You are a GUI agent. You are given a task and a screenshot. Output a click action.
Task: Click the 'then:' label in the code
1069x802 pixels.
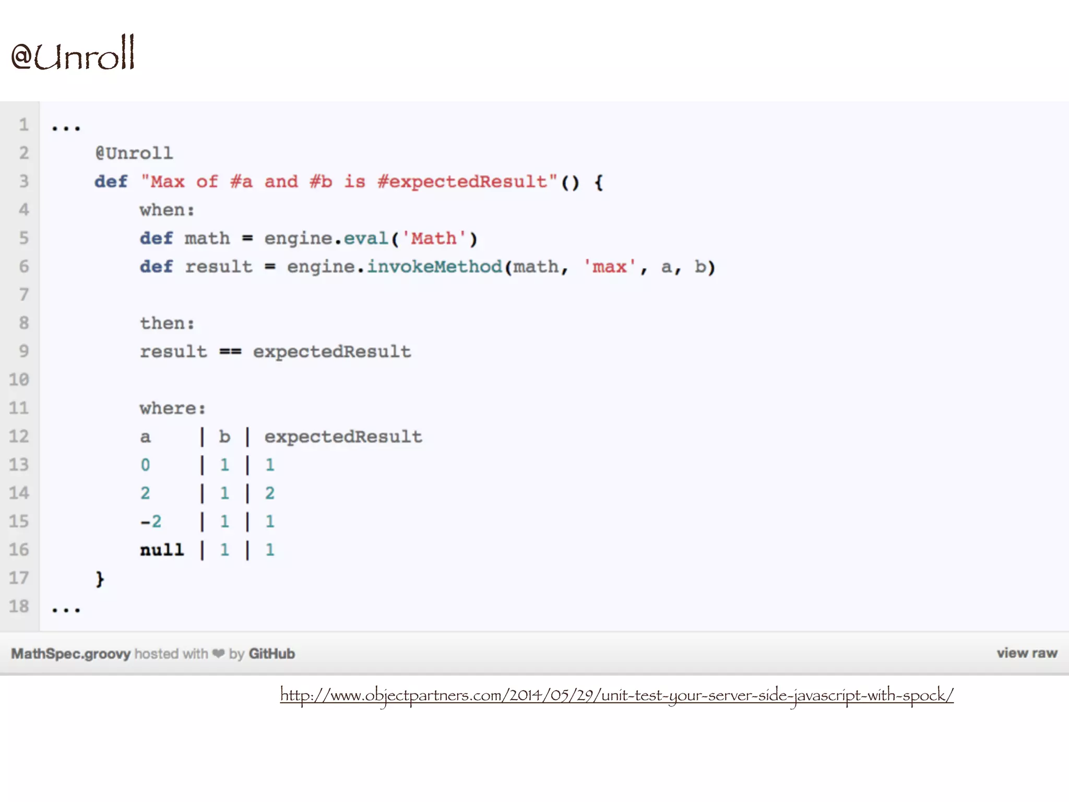pos(167,323)
